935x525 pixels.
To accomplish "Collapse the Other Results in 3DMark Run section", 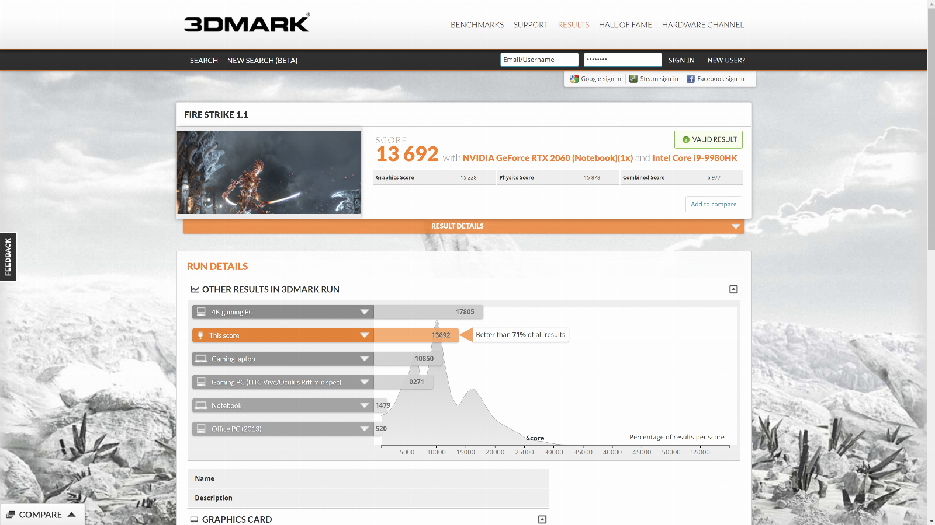I will (x=733, y=289).
